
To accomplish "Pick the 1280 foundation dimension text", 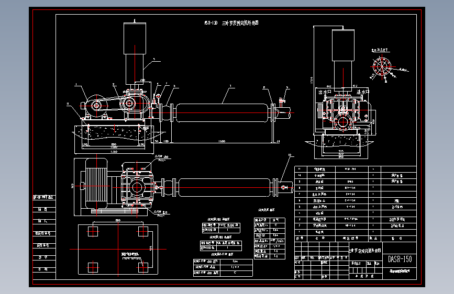I will point(114,151).
